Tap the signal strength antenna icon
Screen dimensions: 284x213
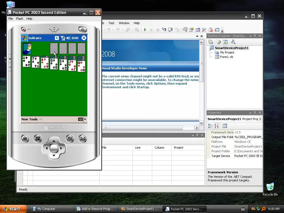(63, 38)
